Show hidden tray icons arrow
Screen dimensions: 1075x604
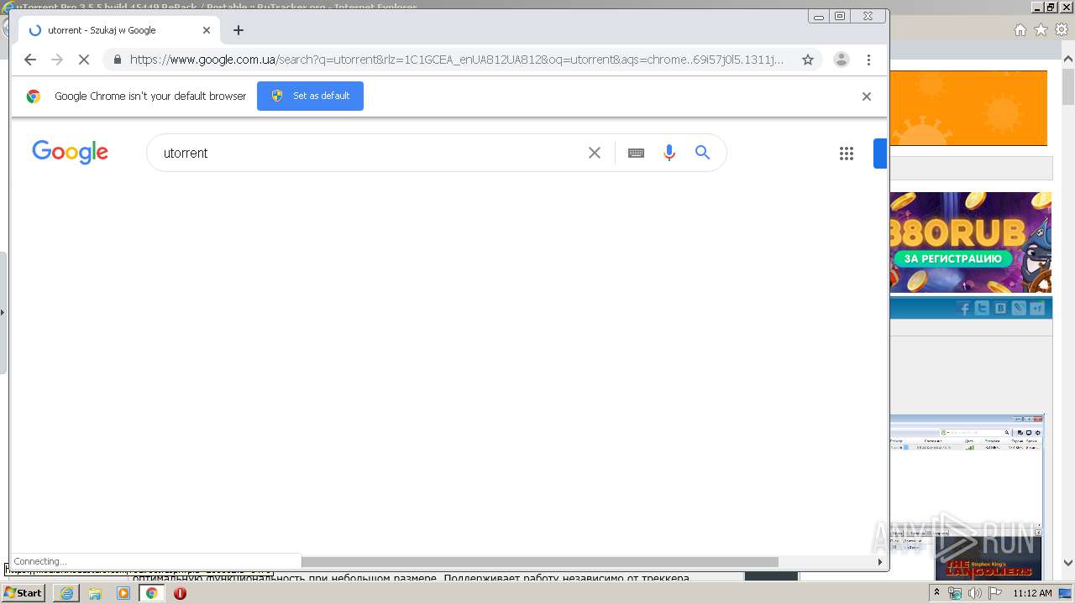tap(936, 593)
